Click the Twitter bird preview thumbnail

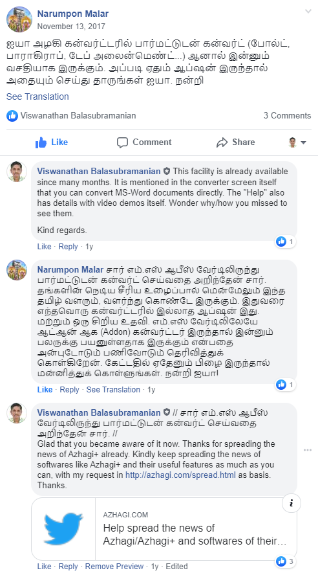tap(63, 528)
